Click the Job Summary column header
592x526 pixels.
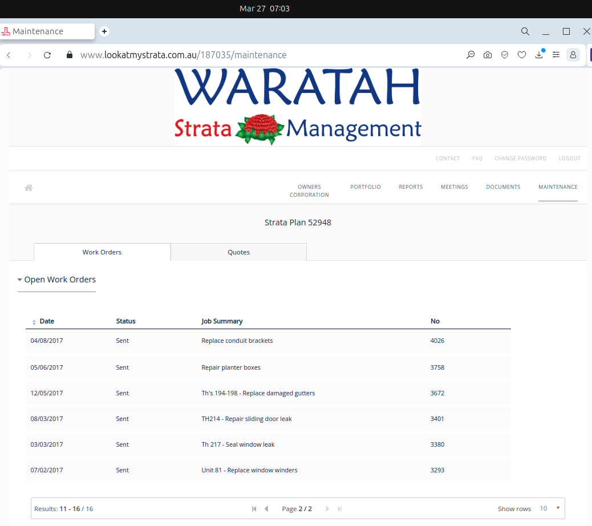point(222,321)
